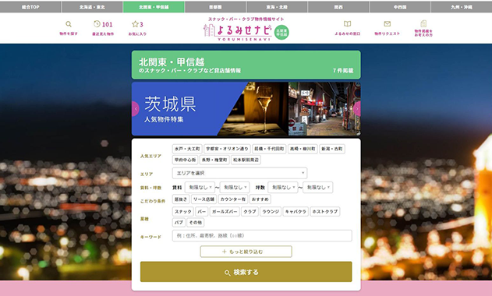Open the エリアを選択 area dropdown
Image resolution: width=492 pixels, height=296 pixels.
coord(239,173)
